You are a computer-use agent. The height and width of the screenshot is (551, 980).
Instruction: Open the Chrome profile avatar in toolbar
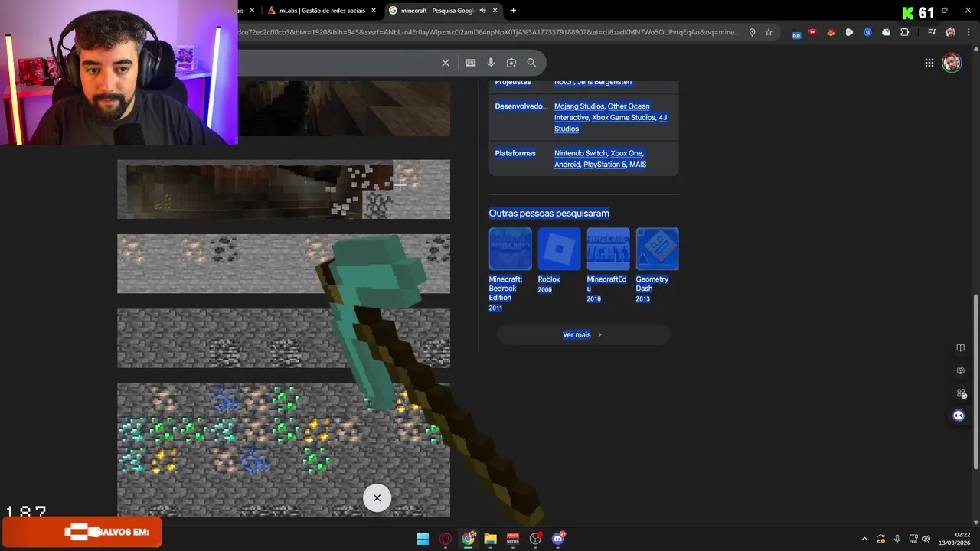tap(950, 32)
